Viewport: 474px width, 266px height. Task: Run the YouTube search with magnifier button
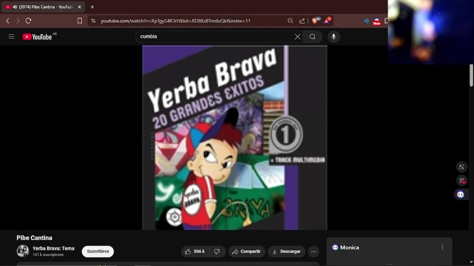coord(313,37)
